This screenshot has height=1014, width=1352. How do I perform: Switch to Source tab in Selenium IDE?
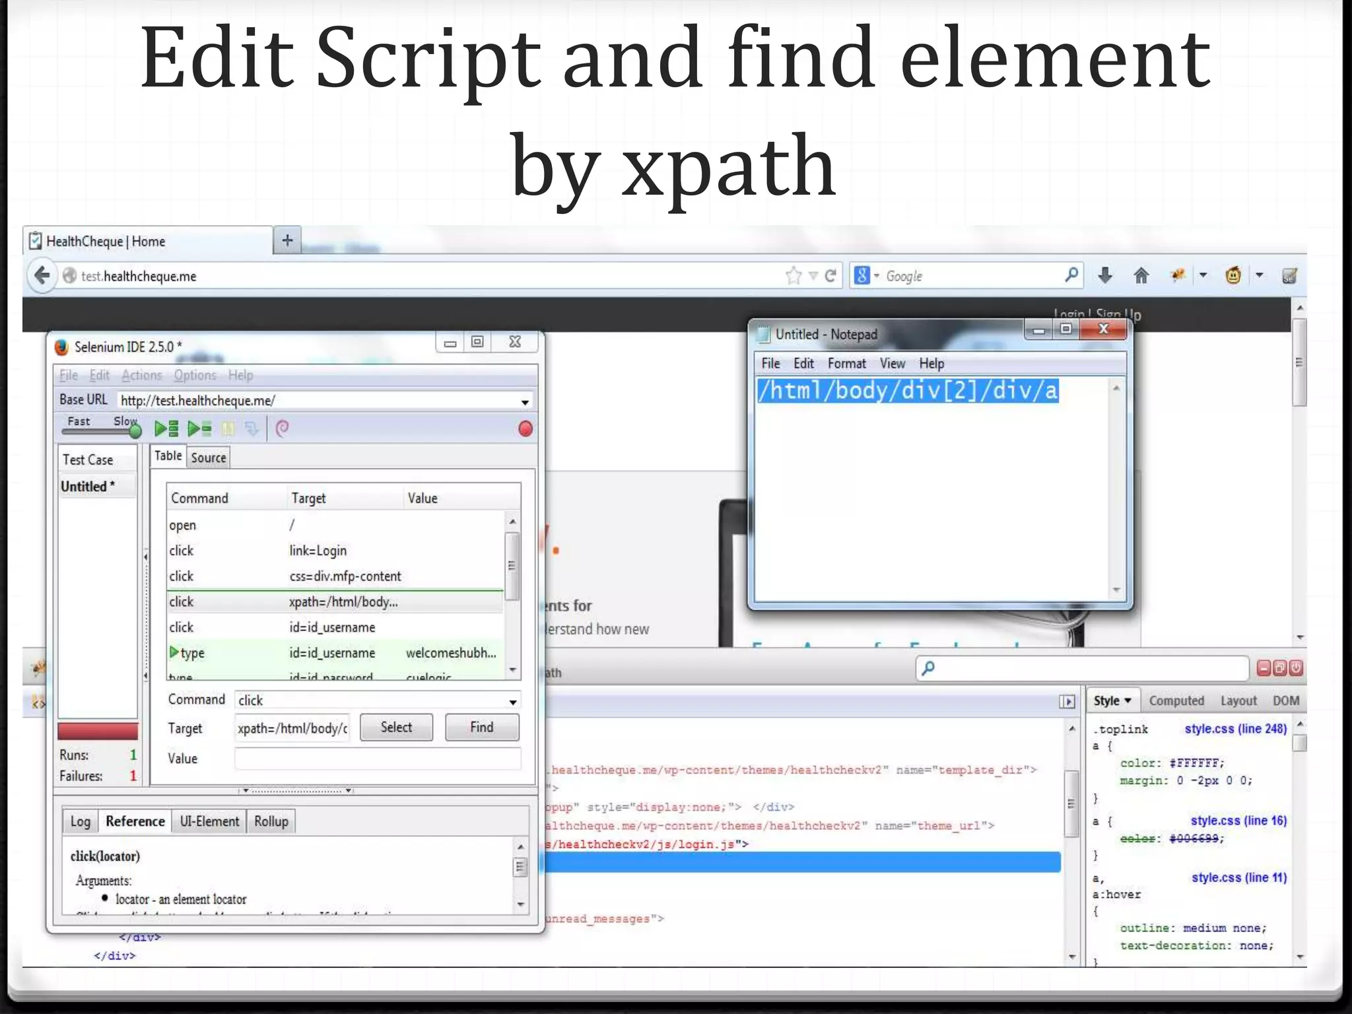209,457
